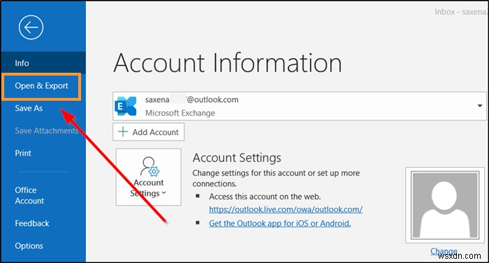This screenshot has width=489, height=263.
Task: Open the Print menu item
Action: pos(23,153)
